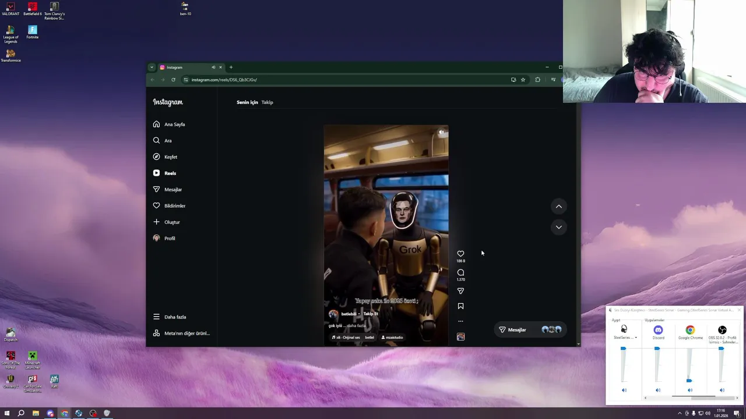This screenshot has height=419, width=746.
Task: Click install app icon in address bar
Action: [x=513, y=80]
